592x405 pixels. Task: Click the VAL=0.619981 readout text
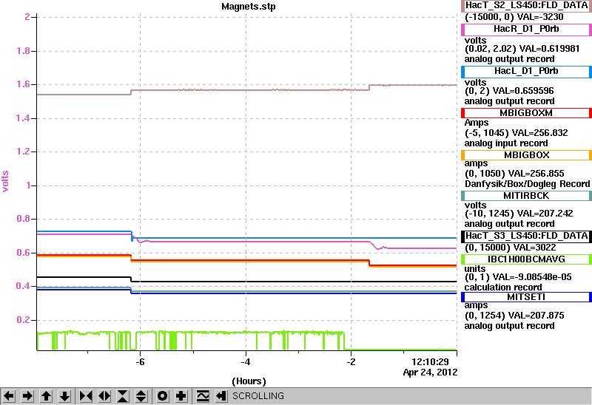tap(549, 49)
